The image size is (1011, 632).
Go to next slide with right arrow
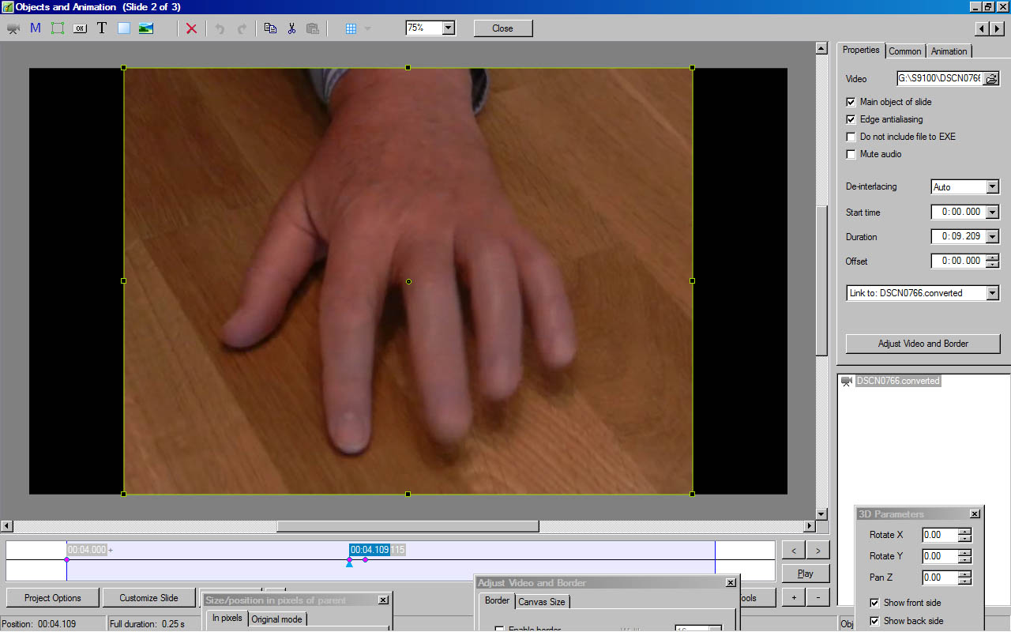(x=997, y=28)
